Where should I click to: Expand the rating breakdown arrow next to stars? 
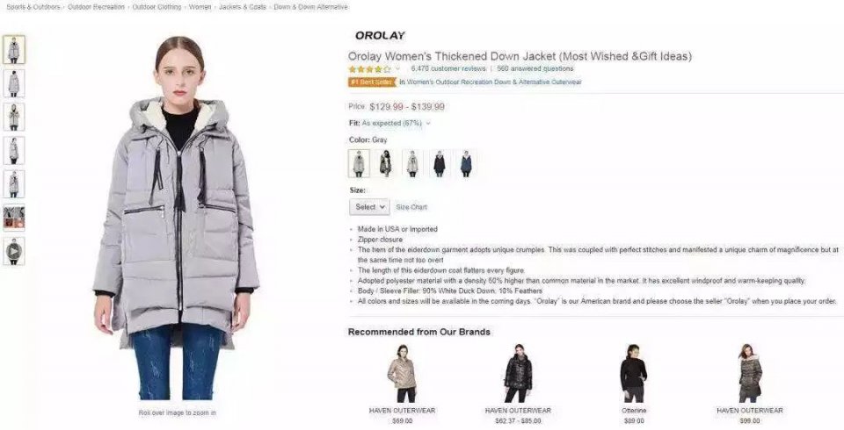pyautogui.click(x=397, y=69)
